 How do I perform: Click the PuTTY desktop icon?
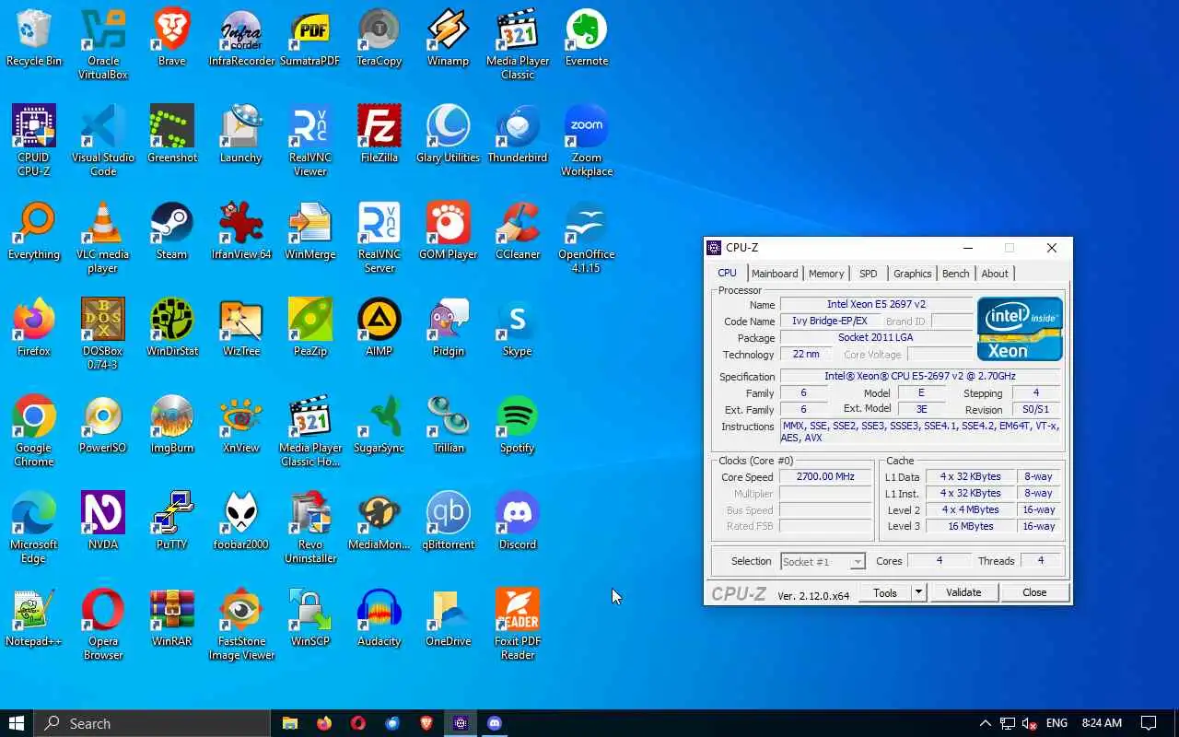click(172, 521)
